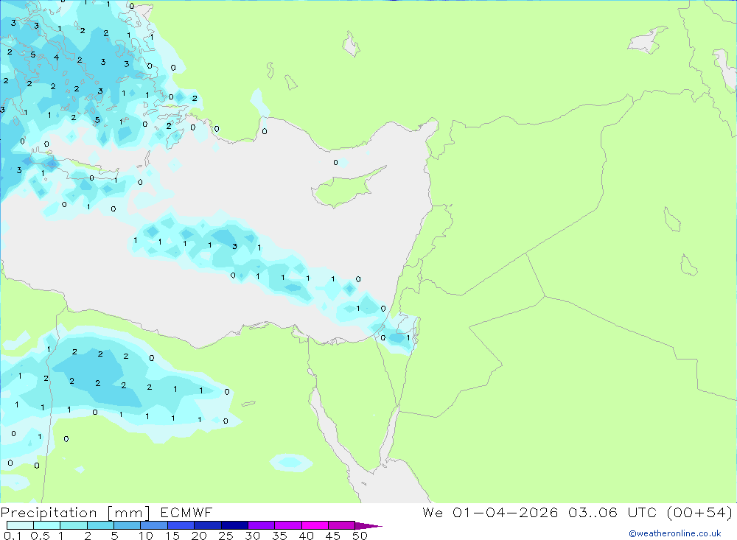Select the 'Precipitation [mm]' title text
Viewport: 737px width, 540px height.
75,513
